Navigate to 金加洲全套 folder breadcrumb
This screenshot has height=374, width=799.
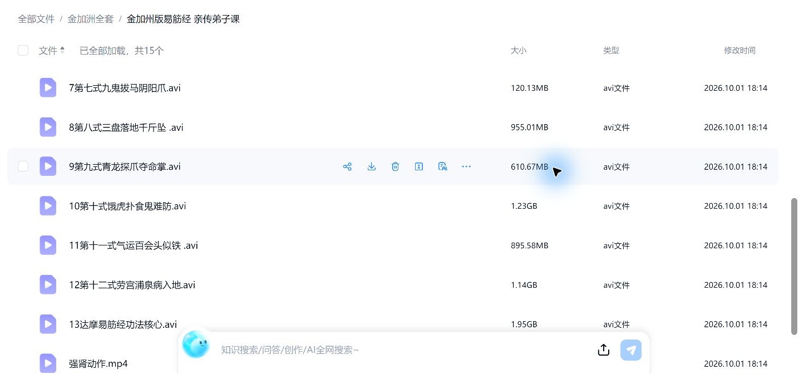[x=91, y=19]
